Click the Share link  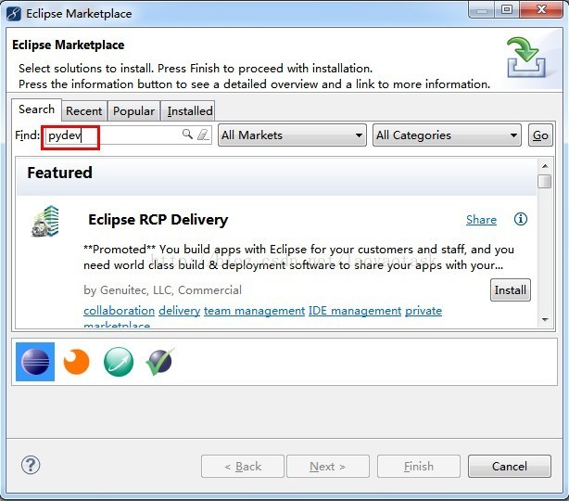point(481,220)
